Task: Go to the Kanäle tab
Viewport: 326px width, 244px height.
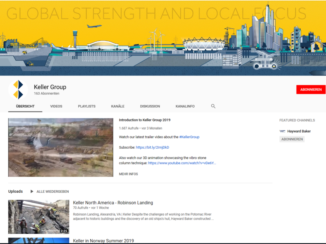Action: tap(118, 106)
